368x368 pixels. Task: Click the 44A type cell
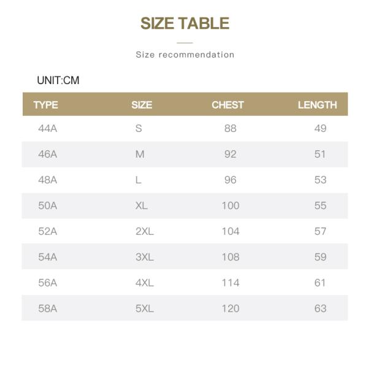coord(47,128)
